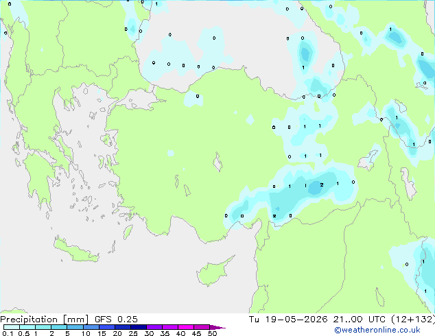Click the 2–5 mm legend color swatch
The image size is (435, 336).
59,327
